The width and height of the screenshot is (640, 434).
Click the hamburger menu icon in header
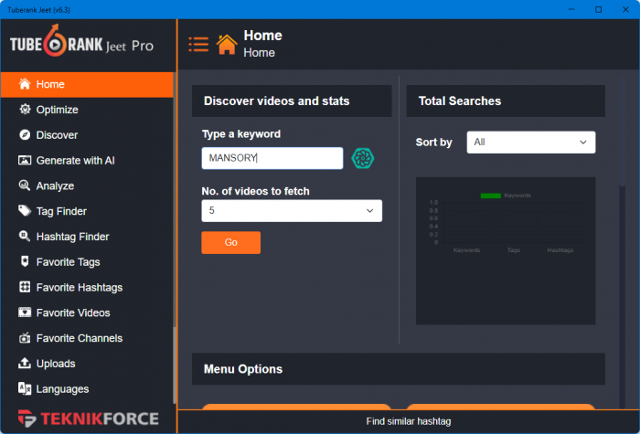coord(197,44)
